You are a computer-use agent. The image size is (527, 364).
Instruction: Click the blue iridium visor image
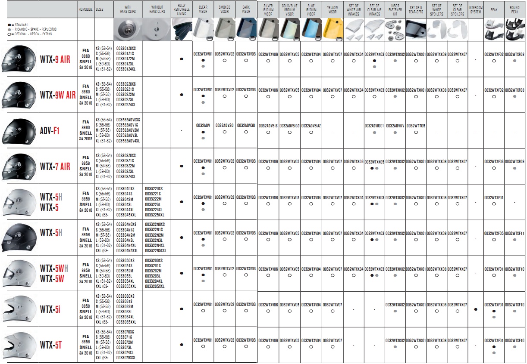coord(311,30)
